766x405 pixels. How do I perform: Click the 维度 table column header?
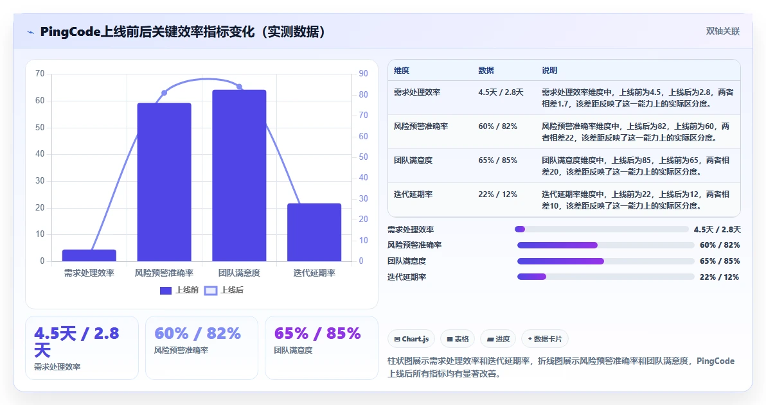402,70
